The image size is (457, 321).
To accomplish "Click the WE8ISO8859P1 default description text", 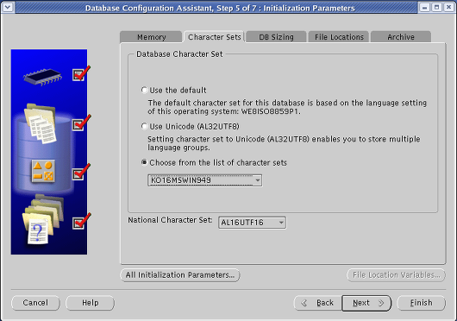I will point(287,107).
